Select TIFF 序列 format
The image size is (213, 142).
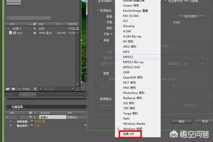129,108
